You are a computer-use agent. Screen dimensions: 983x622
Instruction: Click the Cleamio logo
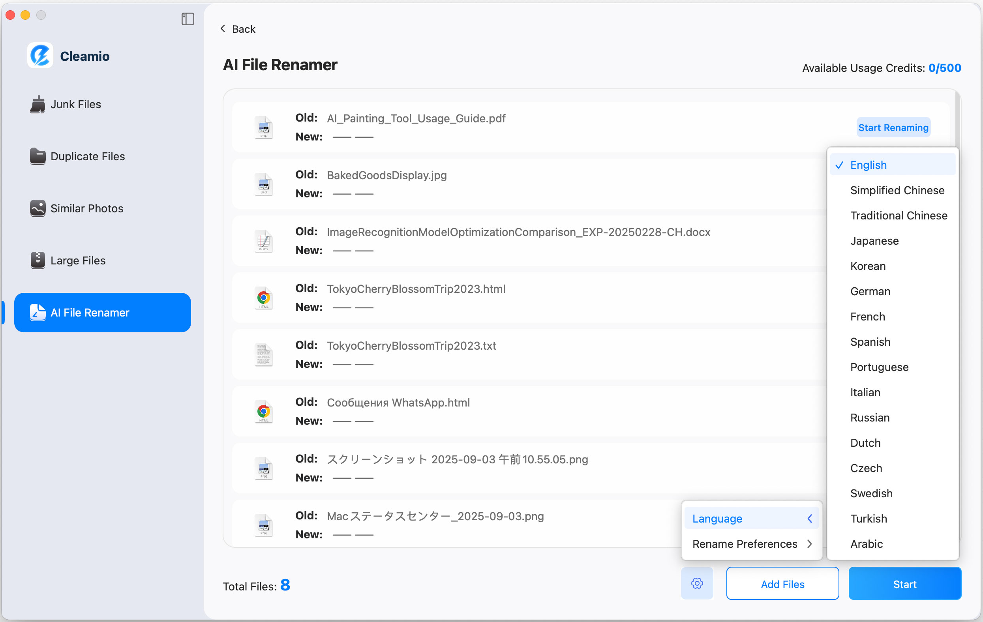[x=39, y=56]
